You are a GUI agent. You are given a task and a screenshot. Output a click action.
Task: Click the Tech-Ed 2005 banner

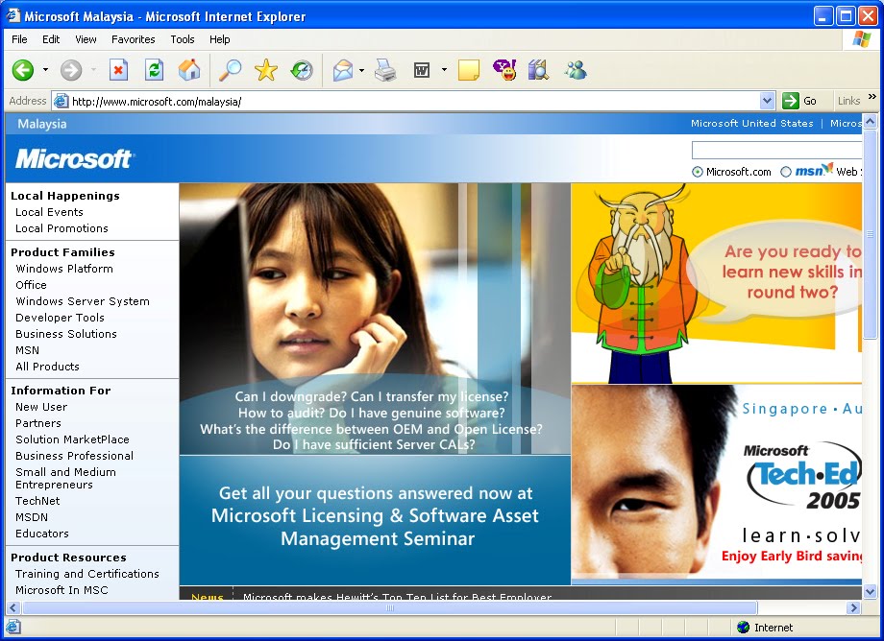pos(717,485)
